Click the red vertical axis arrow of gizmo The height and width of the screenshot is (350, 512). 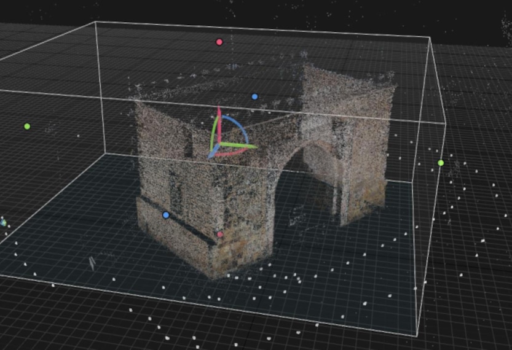[x=219, y=125]
